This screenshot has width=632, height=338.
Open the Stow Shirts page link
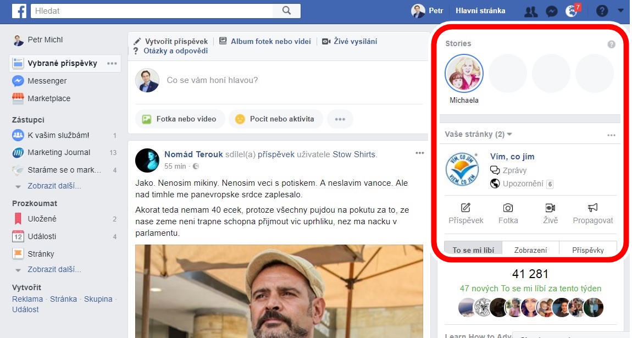pyautogui.click(x=354, y=154)
